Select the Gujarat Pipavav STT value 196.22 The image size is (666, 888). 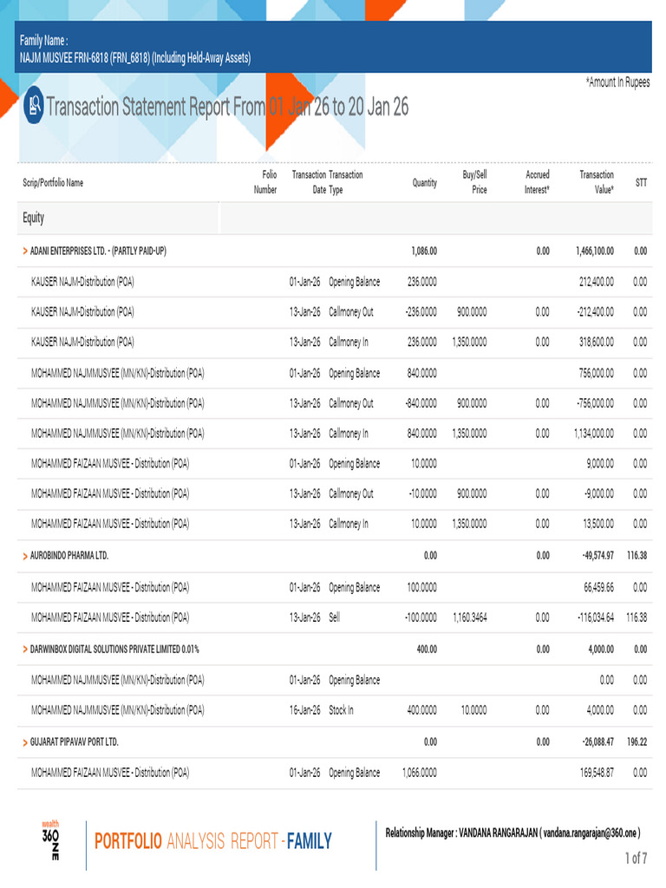point(637,742)
